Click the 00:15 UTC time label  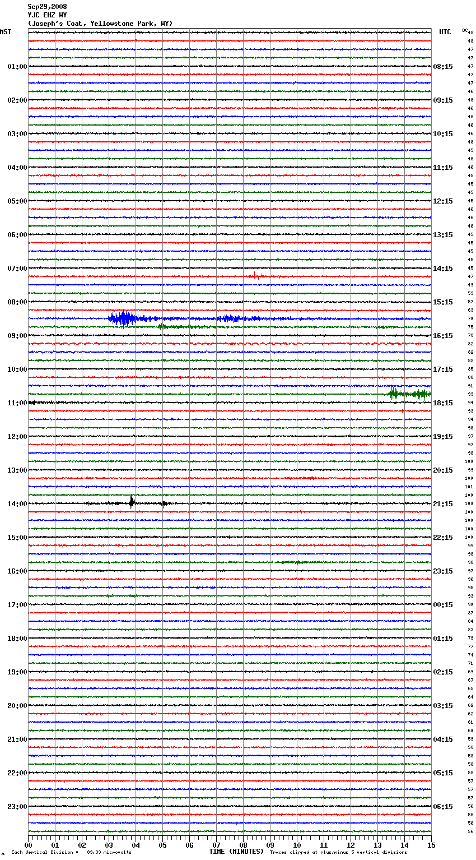443,605
